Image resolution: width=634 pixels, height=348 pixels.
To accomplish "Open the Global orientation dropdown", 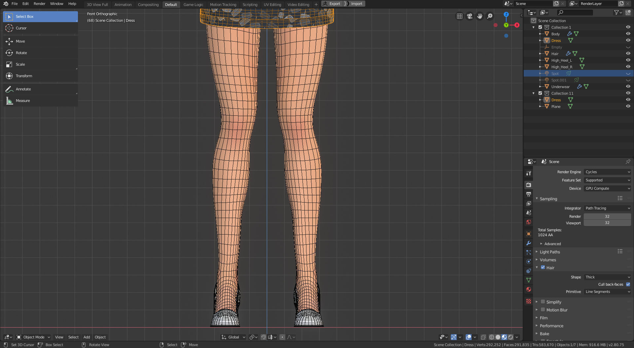I will tap(233, 337).
